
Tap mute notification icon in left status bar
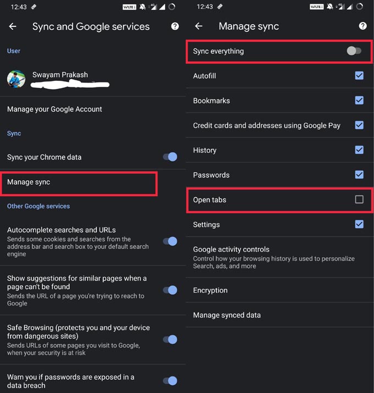[142, 7]
